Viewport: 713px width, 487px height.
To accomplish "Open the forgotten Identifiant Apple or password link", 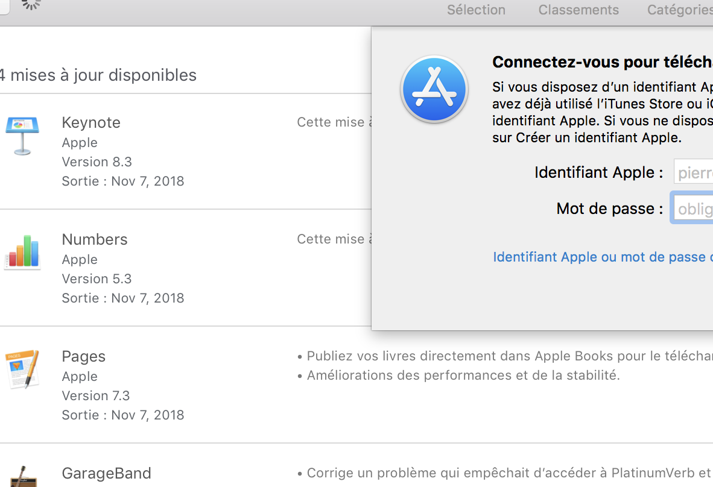I will (x=602, y=257).
